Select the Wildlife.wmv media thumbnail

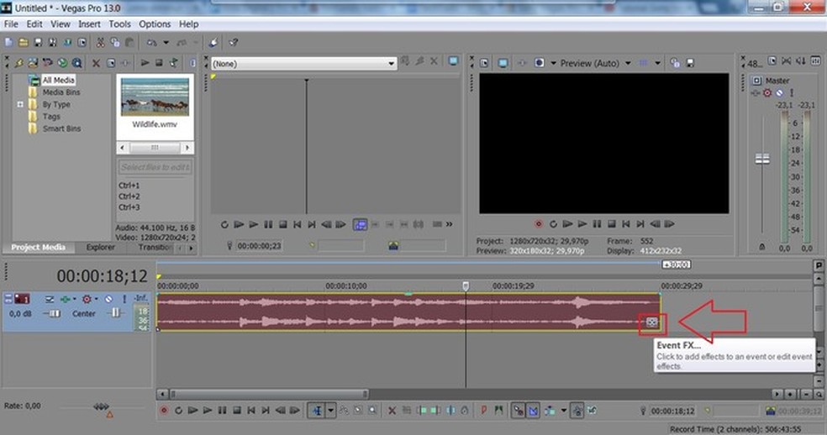[x=155, y=97]
